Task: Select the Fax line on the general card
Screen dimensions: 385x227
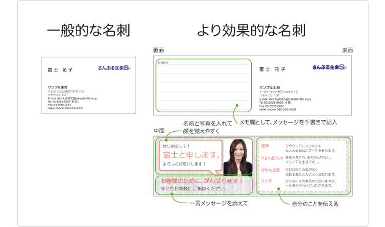Action: pyautogui.click(x=59, y=105)
